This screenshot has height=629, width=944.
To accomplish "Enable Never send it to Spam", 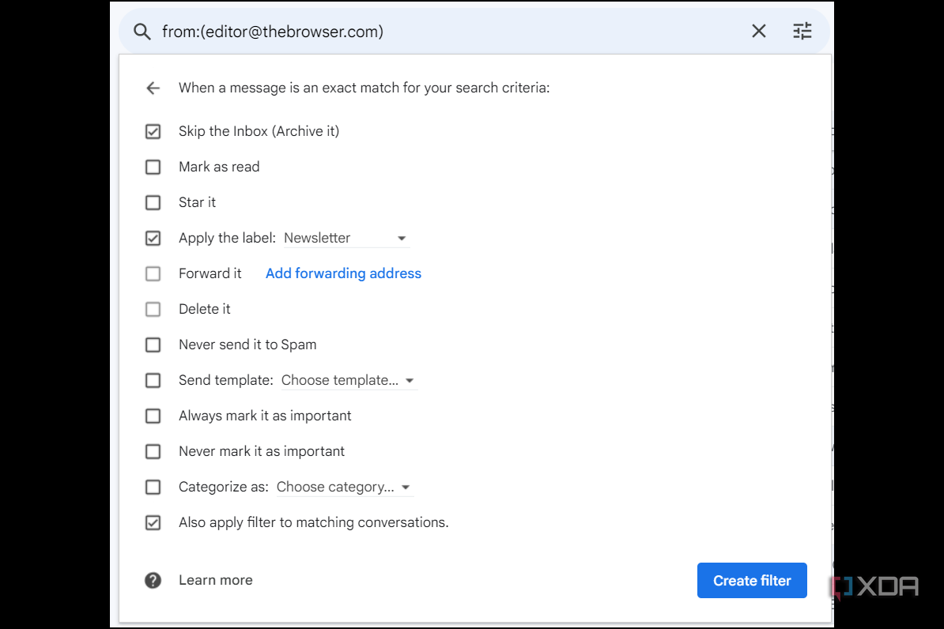I will pyautogui.click(x=153, y=345).
